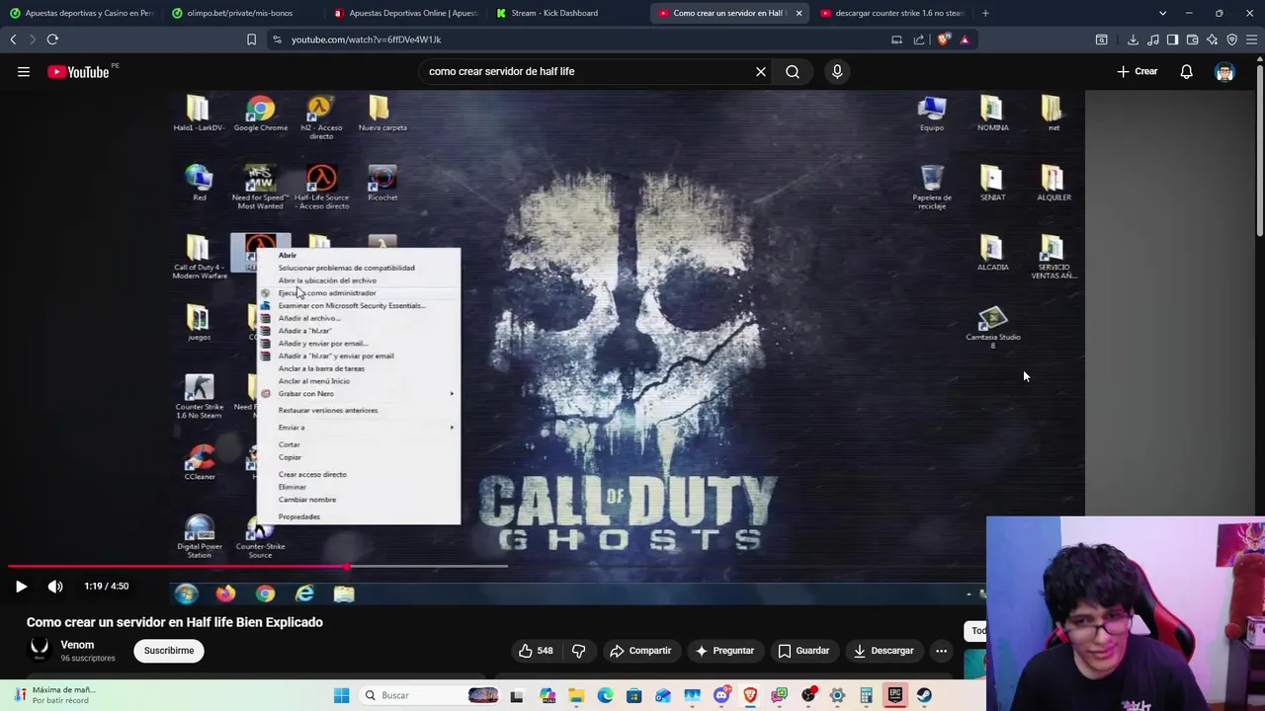Switch to Apuestas Deportivas Online tab

pyautogui.click(x=405, y=13)
